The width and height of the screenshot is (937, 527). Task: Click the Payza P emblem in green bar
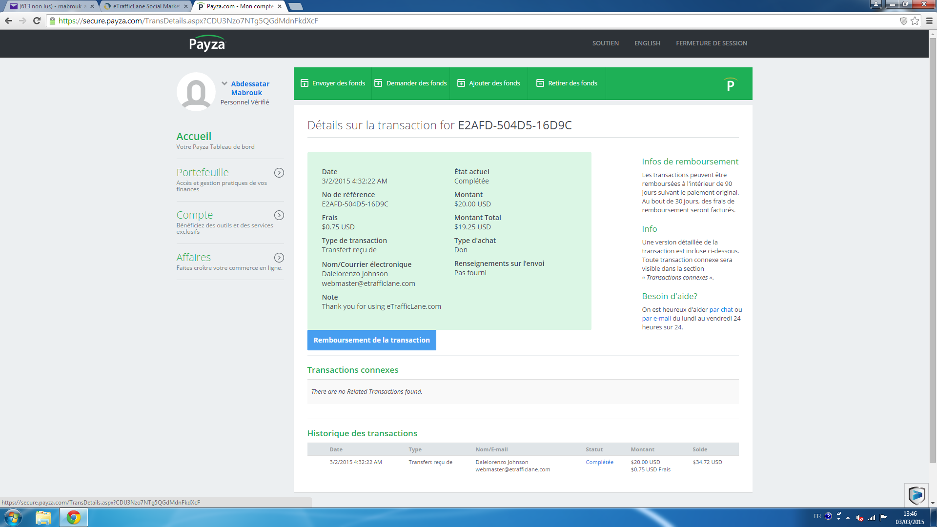coord(731,84)
